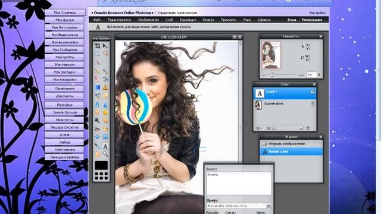This screenshot has width=381, height=214.
Task: Delete layer with trash icon
Action: 307,128
